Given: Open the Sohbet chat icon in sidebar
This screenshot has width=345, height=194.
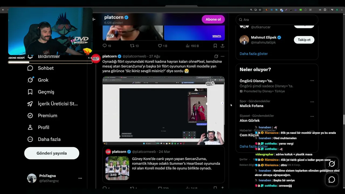Looking at the screenshot, I should [30, 68].
